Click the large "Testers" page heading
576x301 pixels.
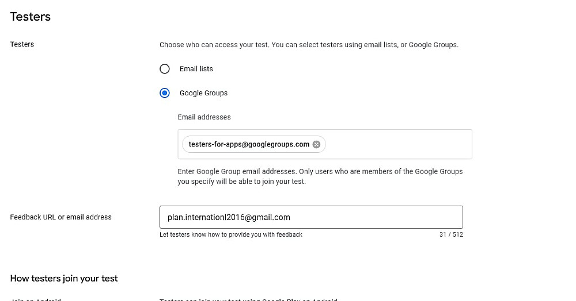tap(31, 17)
